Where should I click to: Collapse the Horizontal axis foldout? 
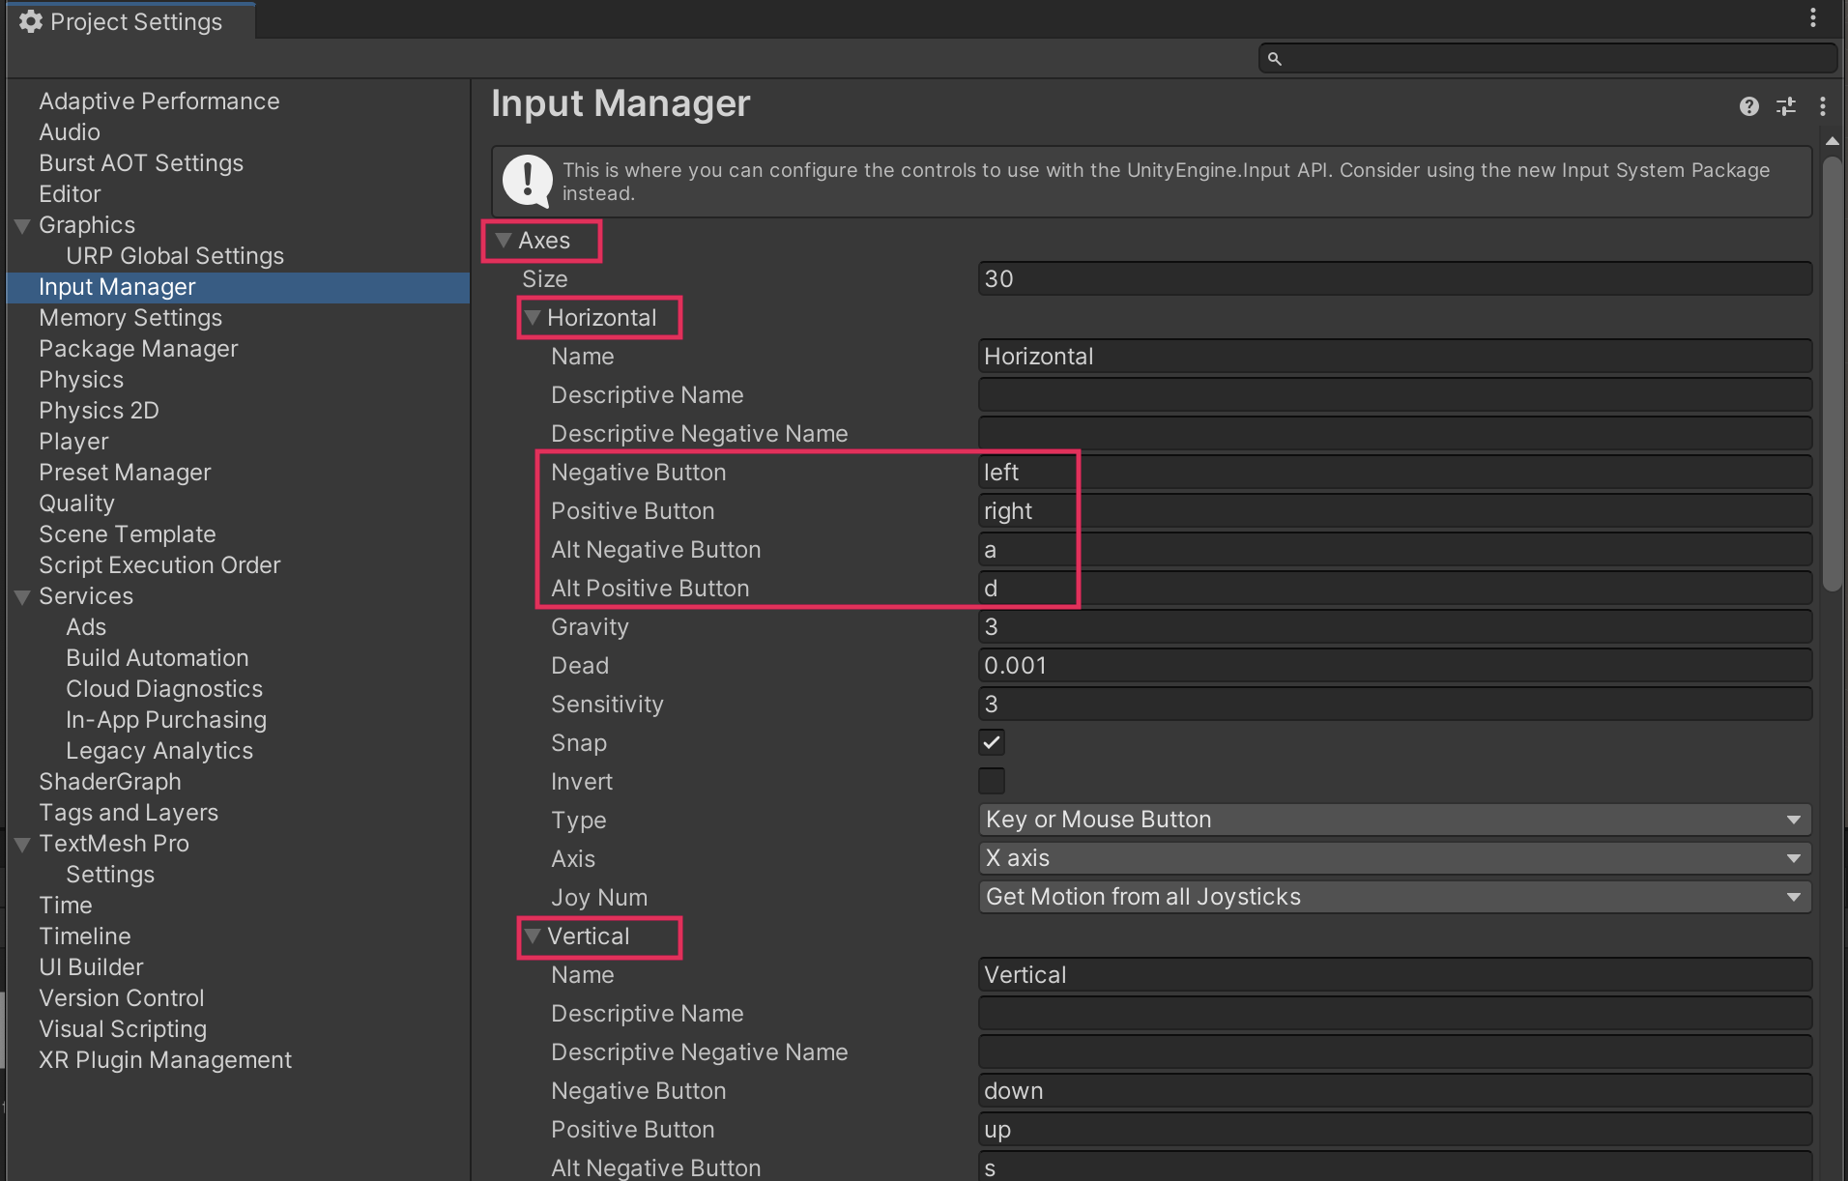533,318
